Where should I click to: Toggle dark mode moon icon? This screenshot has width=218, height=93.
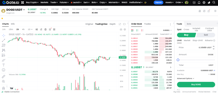(x=209, y=3)
